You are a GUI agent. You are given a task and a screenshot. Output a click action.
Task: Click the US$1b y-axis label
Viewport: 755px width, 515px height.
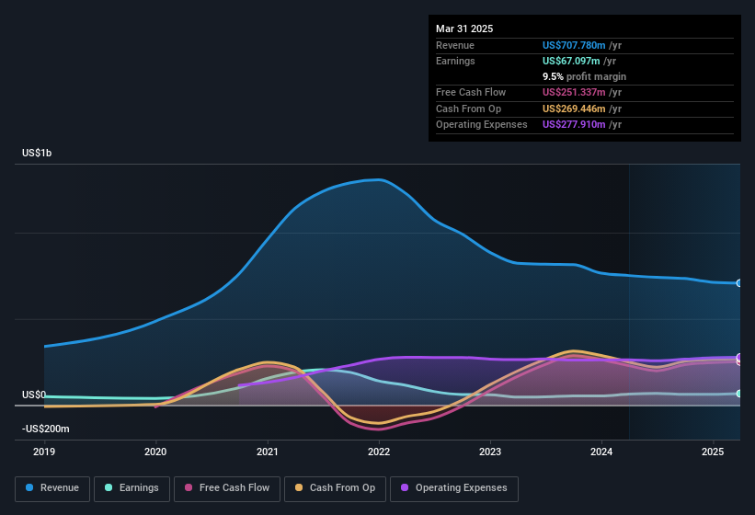[37, 153]
